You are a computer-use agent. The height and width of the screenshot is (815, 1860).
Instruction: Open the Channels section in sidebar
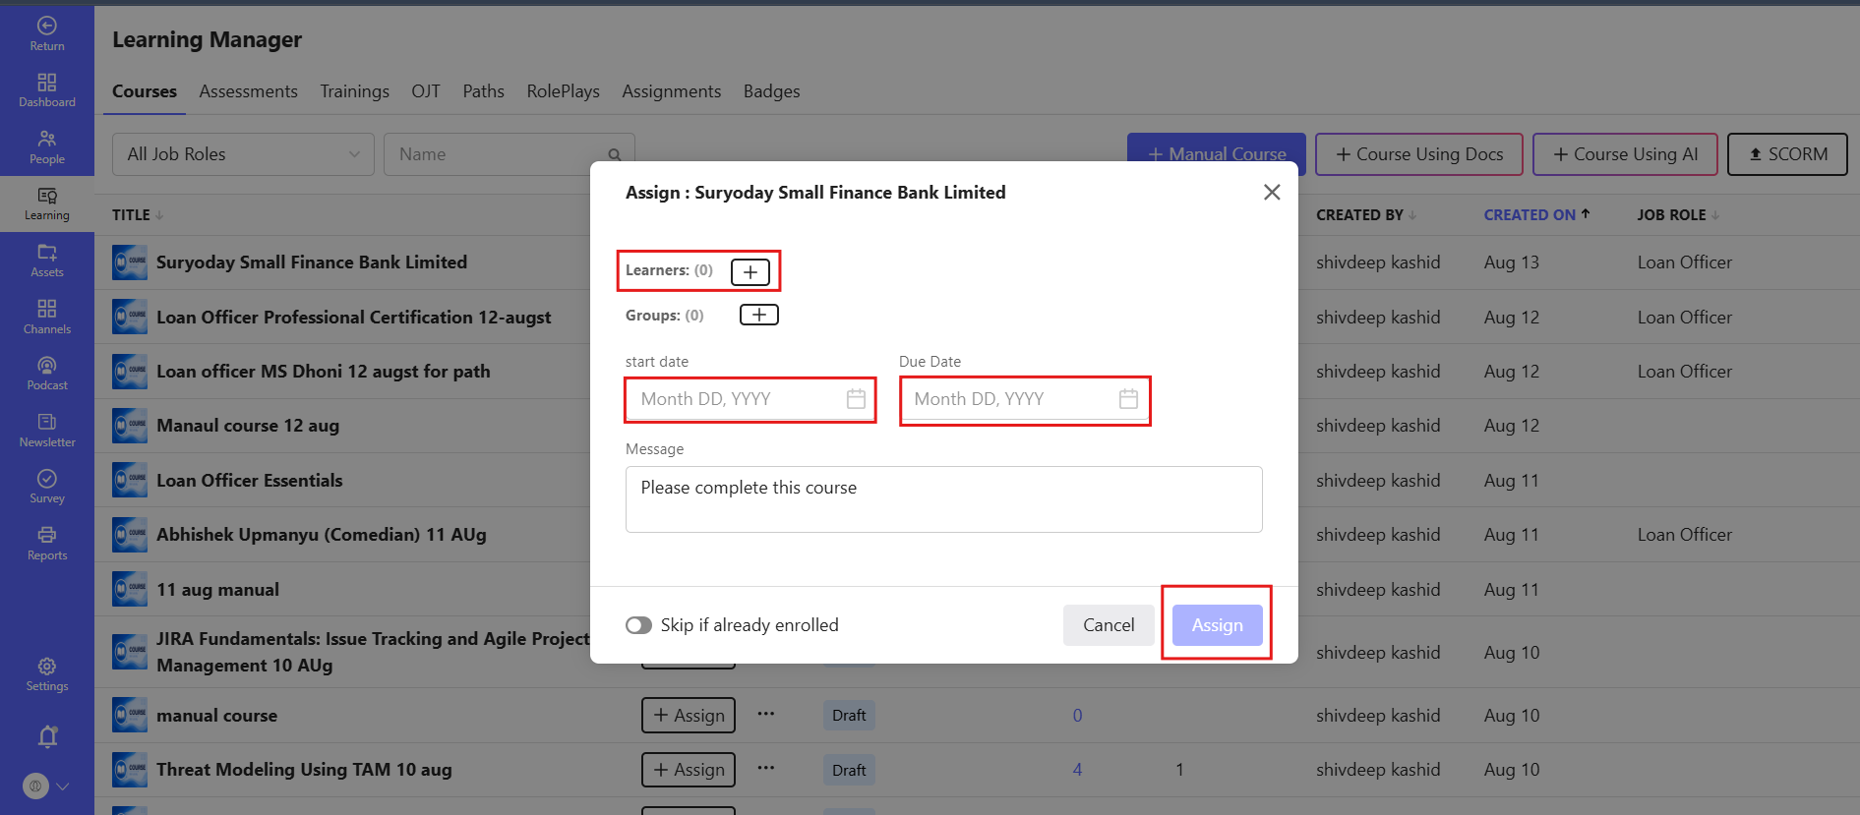point(47,317)
